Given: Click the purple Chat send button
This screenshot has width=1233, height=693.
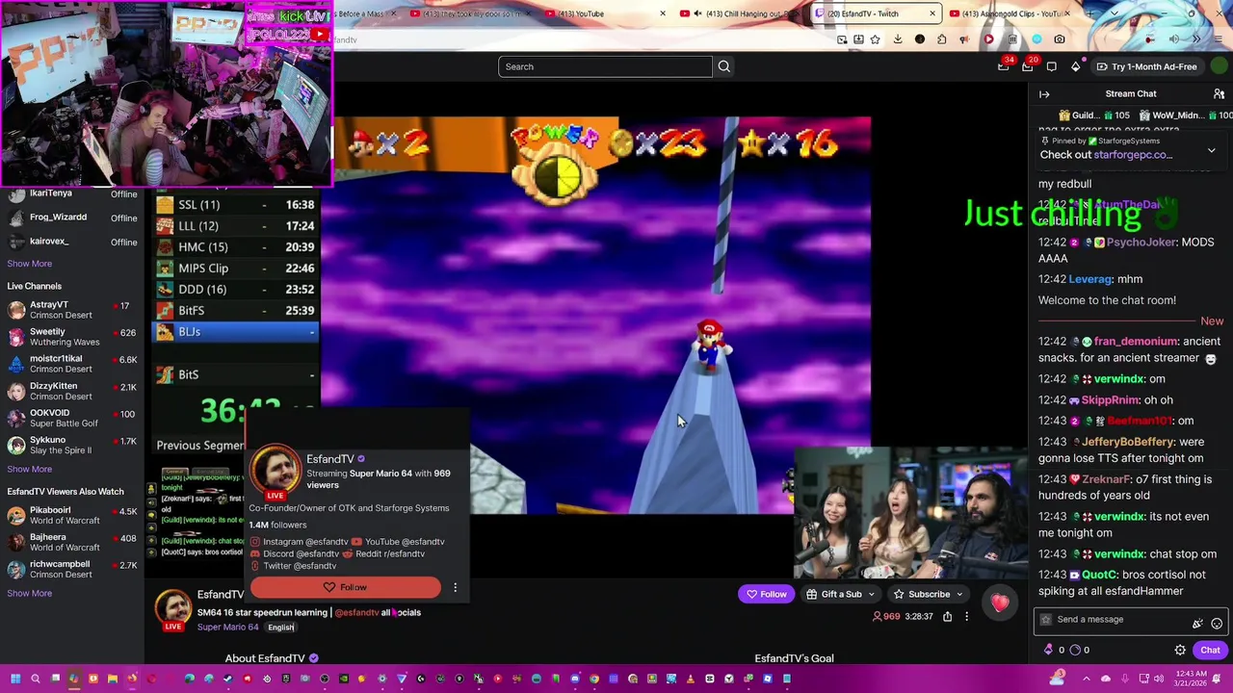Looking at the screenshot, I should coord(1210,651).
